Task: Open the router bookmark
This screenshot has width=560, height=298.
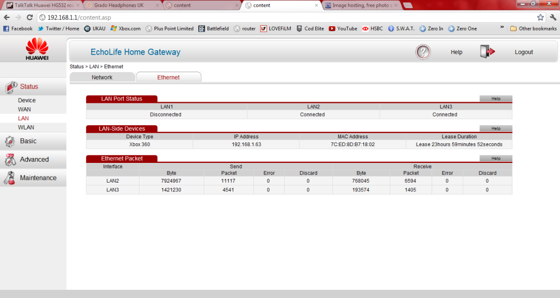Action: [245, 28]
